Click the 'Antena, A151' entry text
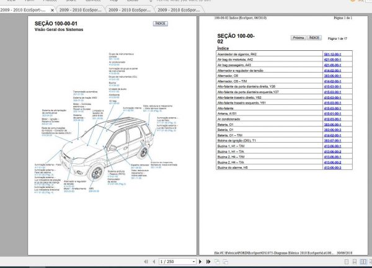Screen dimensions: 372x268 [x=227, y=114]
